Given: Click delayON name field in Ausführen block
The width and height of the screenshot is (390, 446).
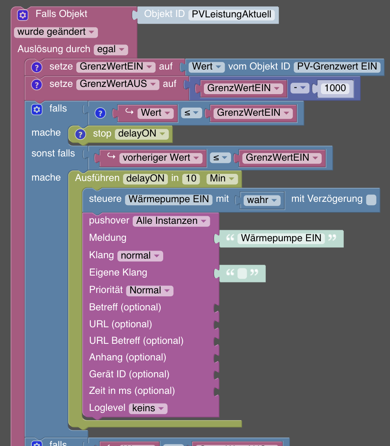Looking at the screenshot, I should (x=145, y=178).
